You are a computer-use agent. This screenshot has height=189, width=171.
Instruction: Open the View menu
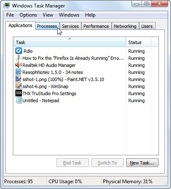pos(48,15)
